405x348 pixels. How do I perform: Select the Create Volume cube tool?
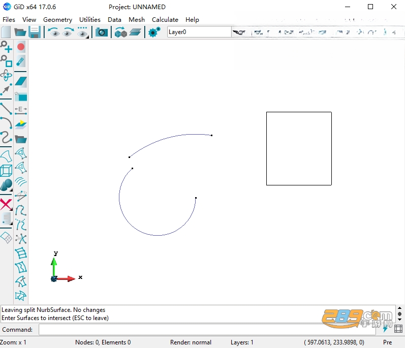tap(6, 171)
